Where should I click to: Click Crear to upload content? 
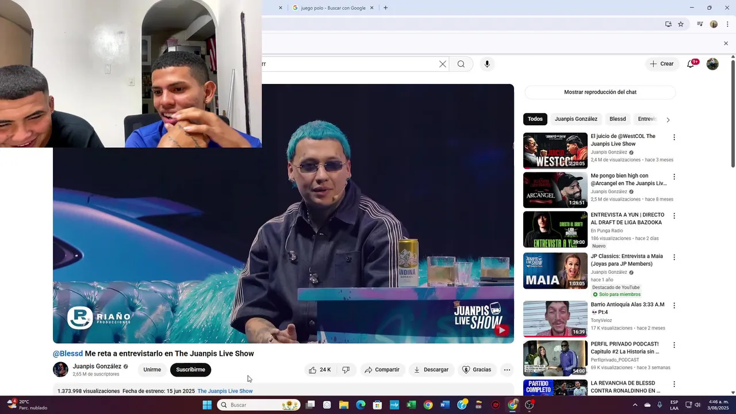(x=661, y=64)
